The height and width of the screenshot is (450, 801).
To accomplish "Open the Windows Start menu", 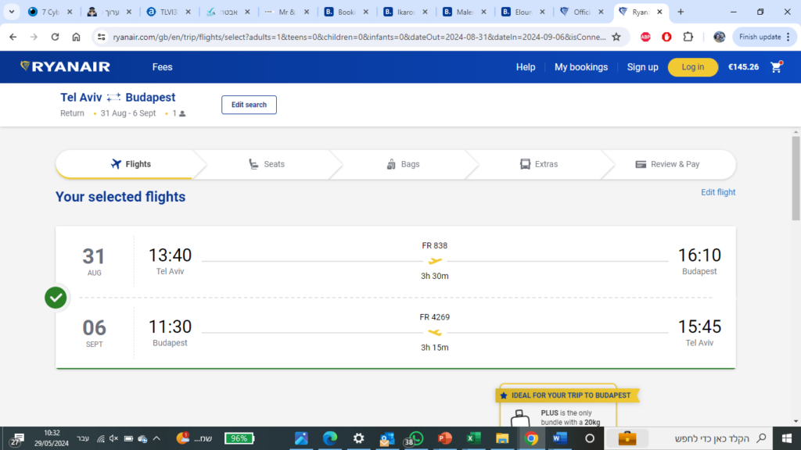I will (x=787, y=438).
